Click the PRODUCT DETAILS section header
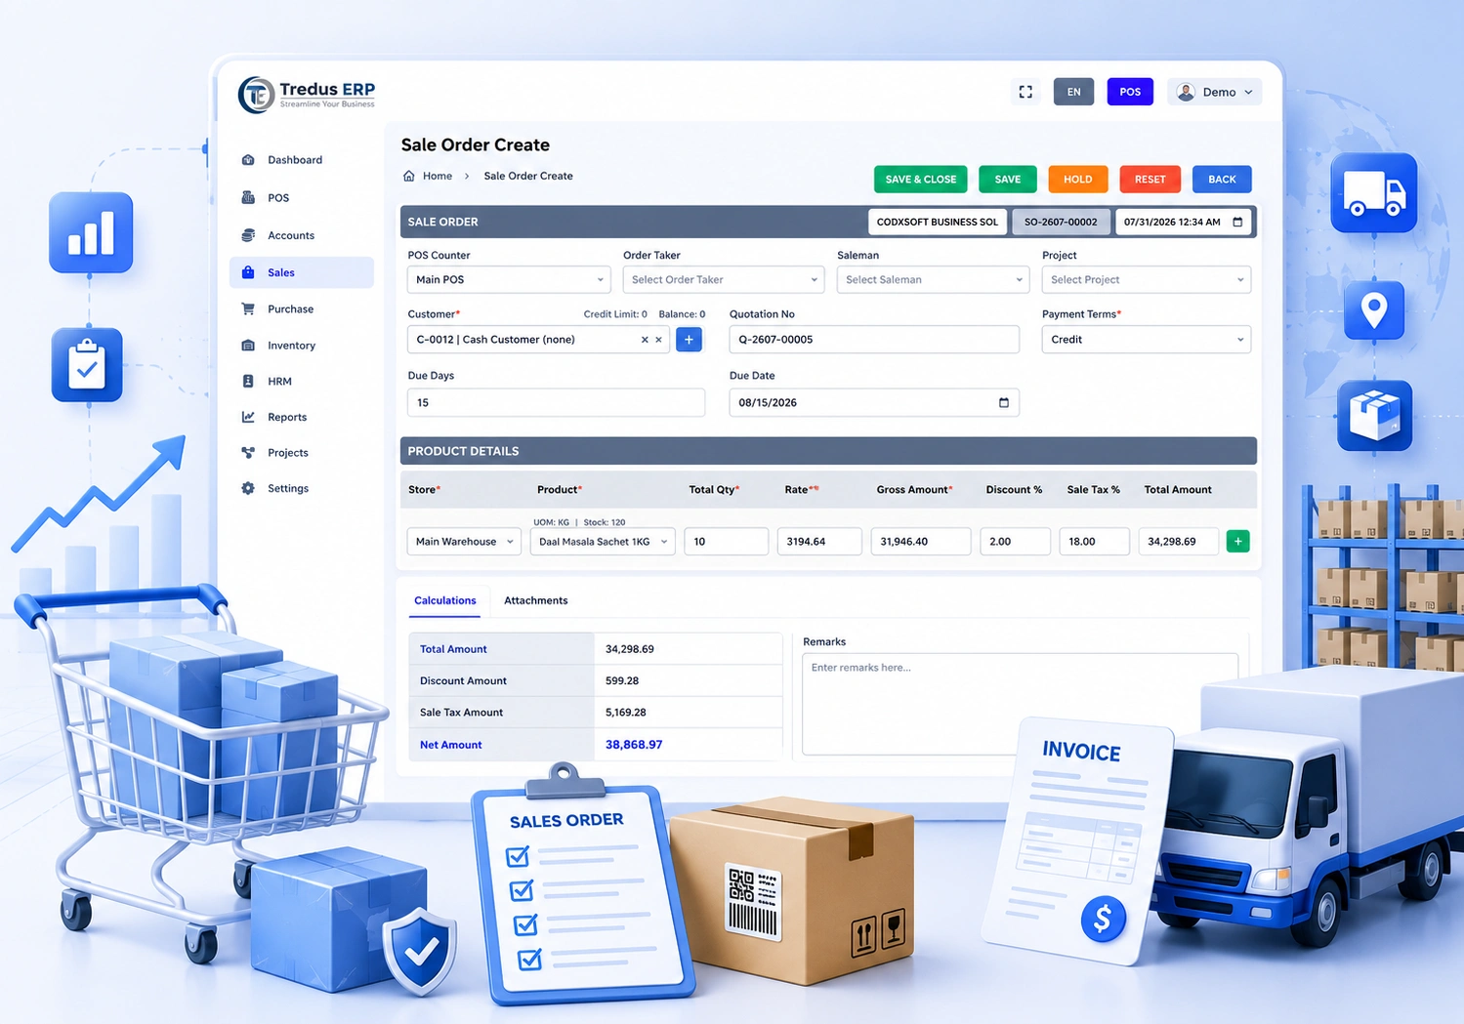Image resolution: width=1464 pixels, height=1024 pixels. pyautogui.click(x=828, y=451)
